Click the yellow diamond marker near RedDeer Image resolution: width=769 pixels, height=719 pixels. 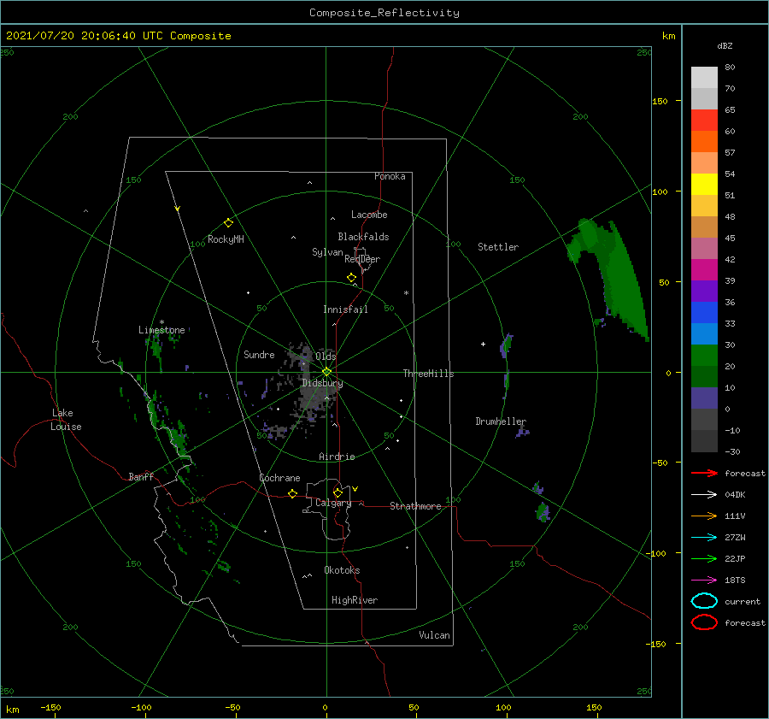click(351, 278)
